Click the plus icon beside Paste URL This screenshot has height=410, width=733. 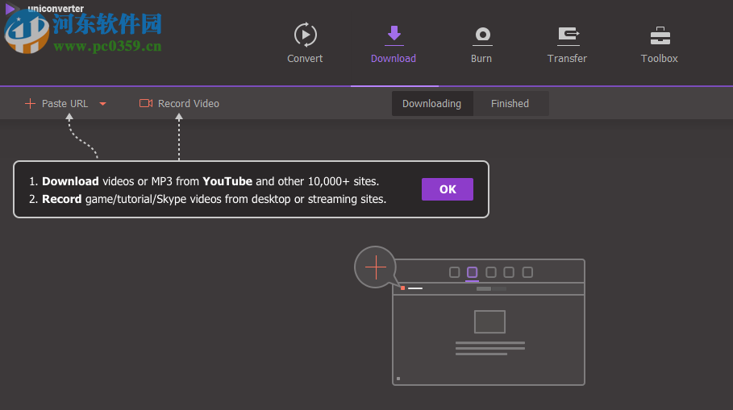[x=30, y=103]
